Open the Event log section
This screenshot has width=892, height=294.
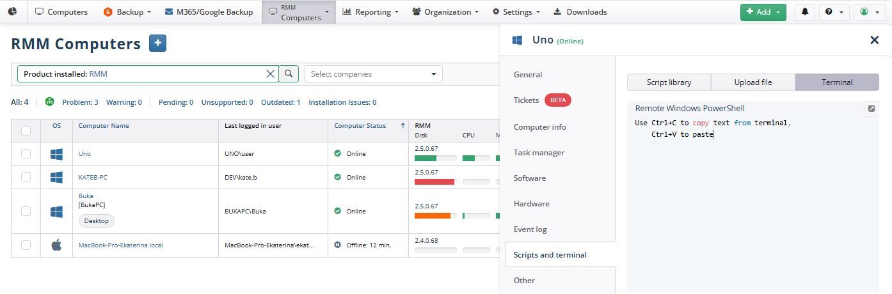530,229
